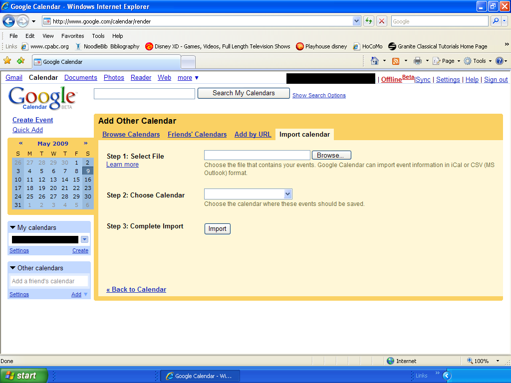Click the Stop loading red X icon
The image size is (511, 383).
point(382,21)
